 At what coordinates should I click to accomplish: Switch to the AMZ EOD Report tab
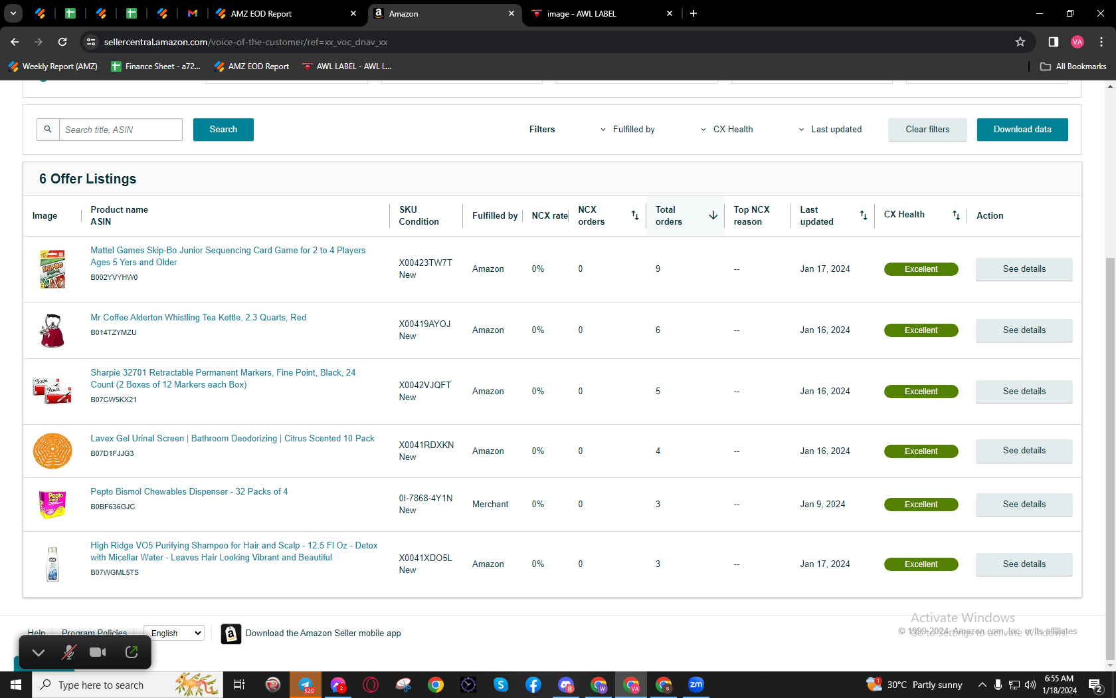point(287,13)
